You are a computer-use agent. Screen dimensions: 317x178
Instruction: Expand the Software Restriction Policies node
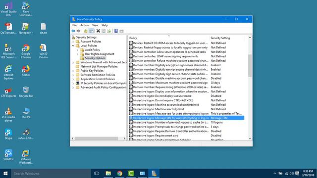[73, 75]
